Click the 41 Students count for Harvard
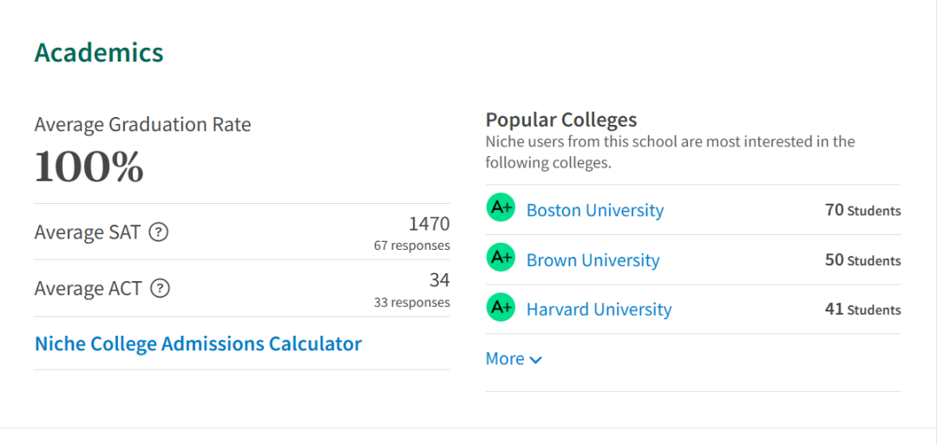This screenshot has width=937, height=445. pos(863,310)
